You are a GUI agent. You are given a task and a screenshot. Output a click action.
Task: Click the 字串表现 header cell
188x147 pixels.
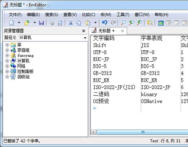tap(152, 38)
